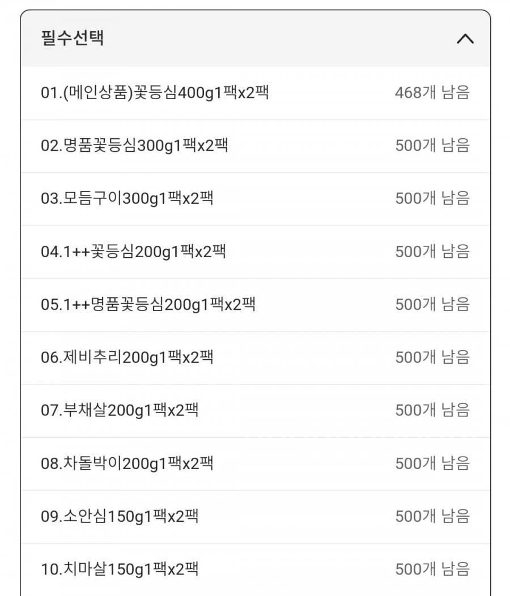The image size is (510, 596).
Task: Click the stock count beside 차돌박이200g
Action: point(432,463)
